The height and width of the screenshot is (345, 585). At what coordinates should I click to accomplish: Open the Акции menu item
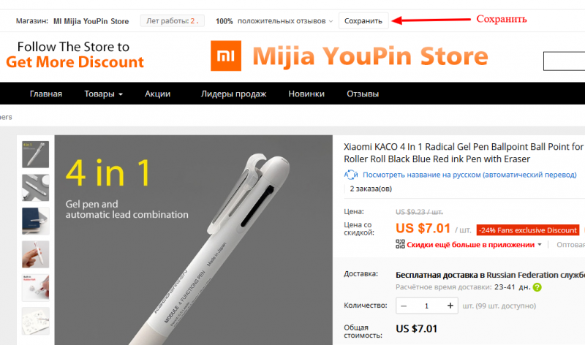coord(157,94)
